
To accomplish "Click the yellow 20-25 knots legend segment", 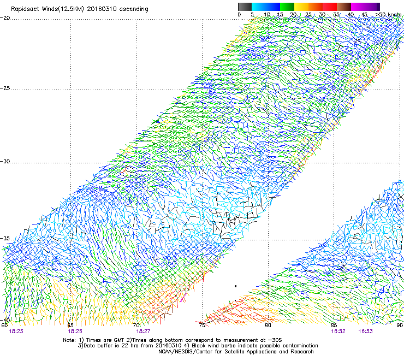I will [x=301, y=7].
